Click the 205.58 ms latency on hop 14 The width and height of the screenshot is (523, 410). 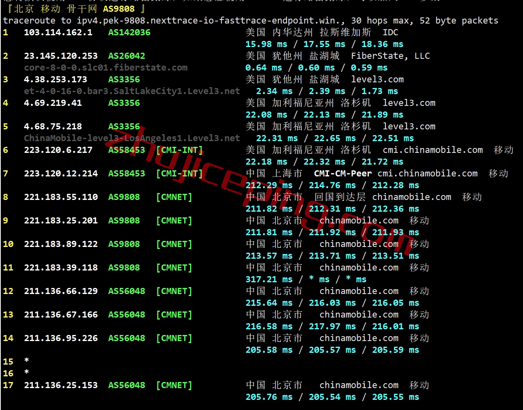point(269,350)
